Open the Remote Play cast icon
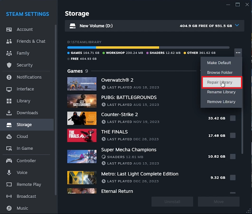Viewport: 252px width, 214px height. pos(9,184)
